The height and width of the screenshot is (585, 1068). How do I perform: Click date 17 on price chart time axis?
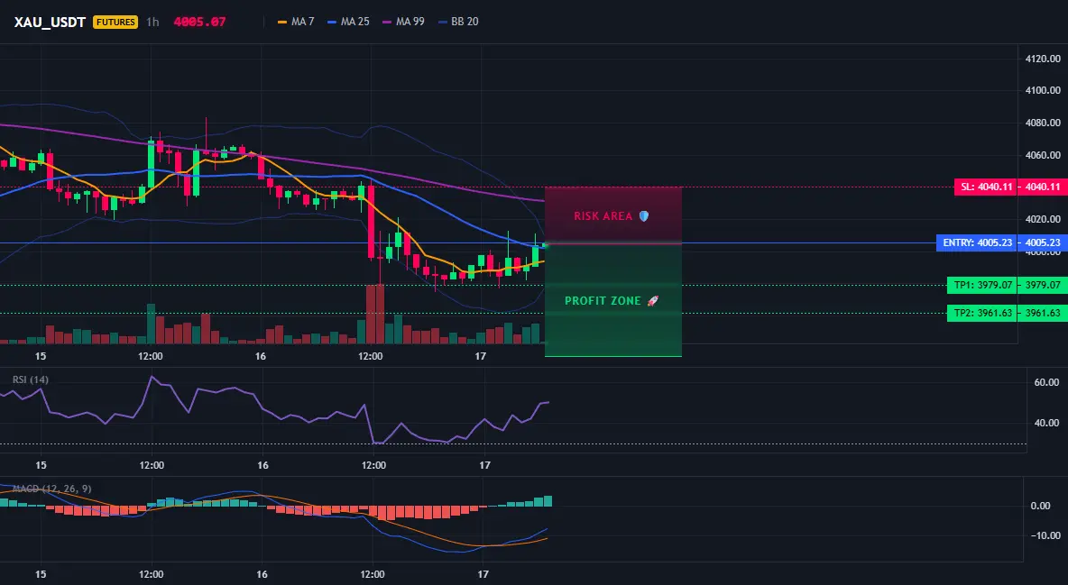point(480,356)
